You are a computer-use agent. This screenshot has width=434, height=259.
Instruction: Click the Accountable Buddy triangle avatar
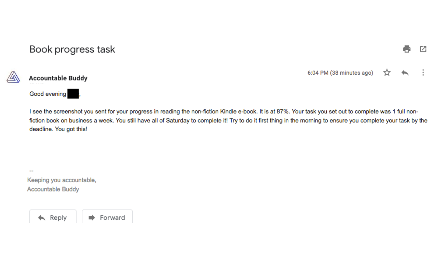coord(13,77)
